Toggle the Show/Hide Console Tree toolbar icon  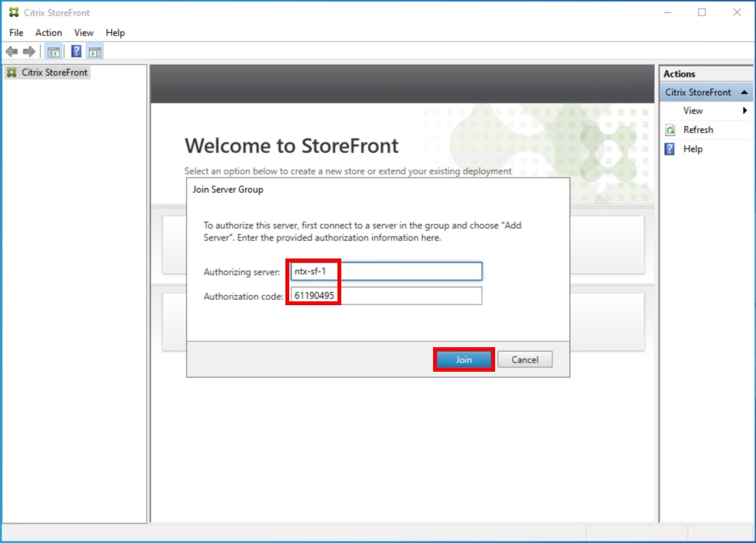53,51
